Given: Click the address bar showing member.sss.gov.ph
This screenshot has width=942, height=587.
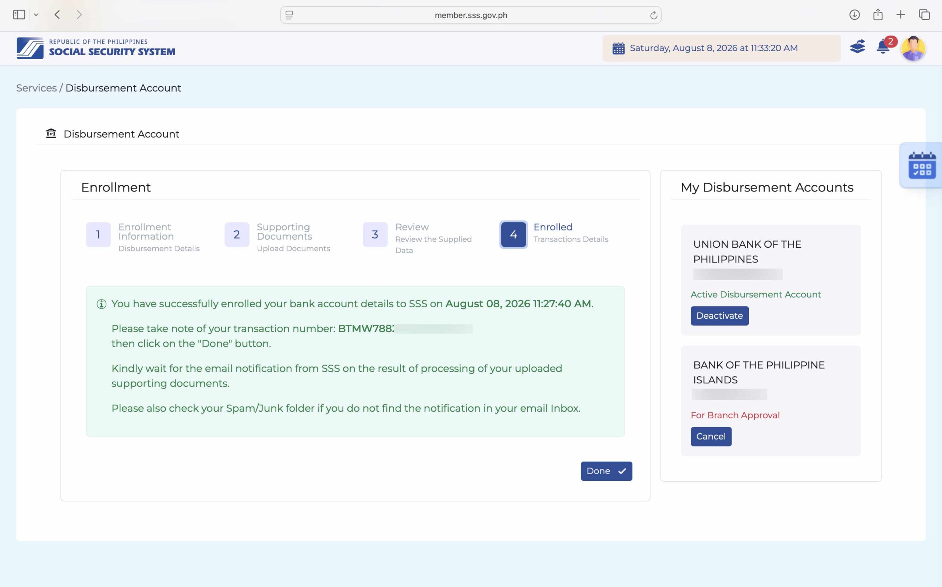Looking at the screenshot, I should 471,15.
